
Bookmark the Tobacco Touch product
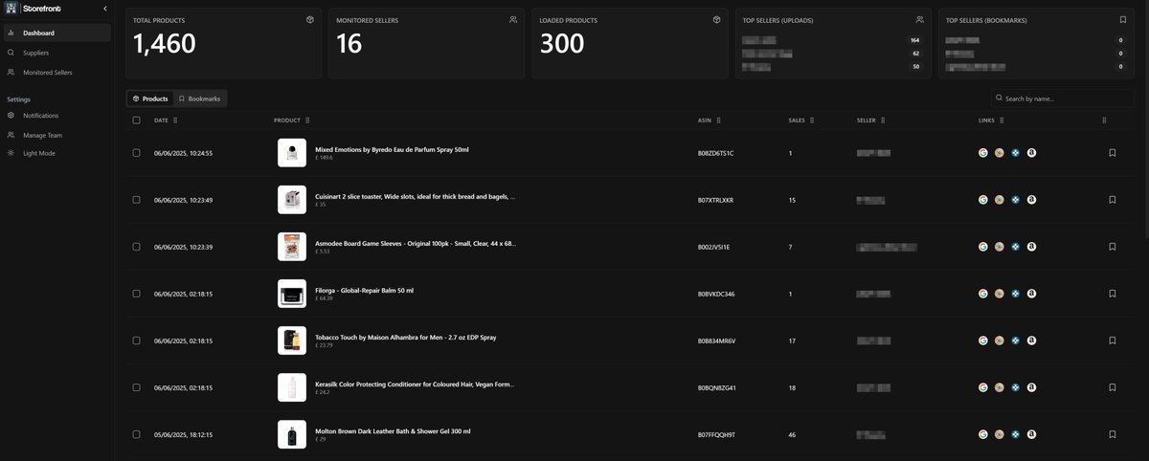1112,340
